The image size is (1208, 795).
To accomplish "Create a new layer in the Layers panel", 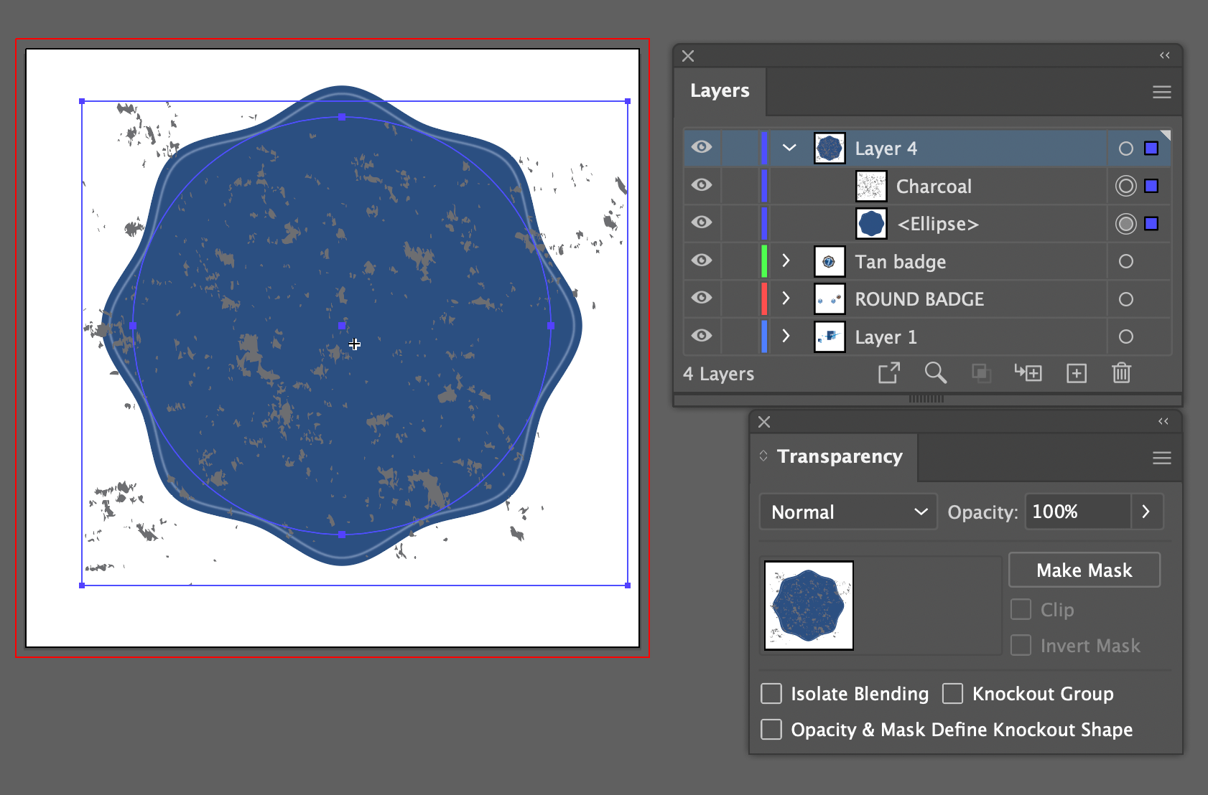I will pyautogui.click(x=1076, y=373).
